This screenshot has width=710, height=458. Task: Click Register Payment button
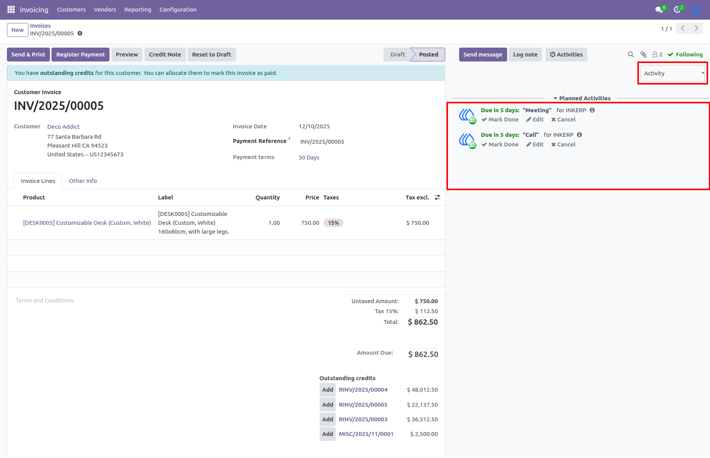point(81,55)
